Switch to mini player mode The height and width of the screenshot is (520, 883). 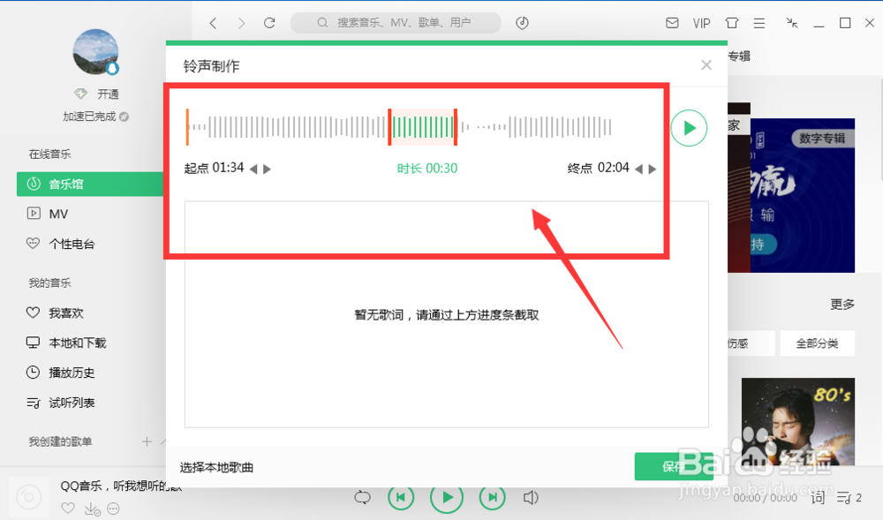(792, 23)
